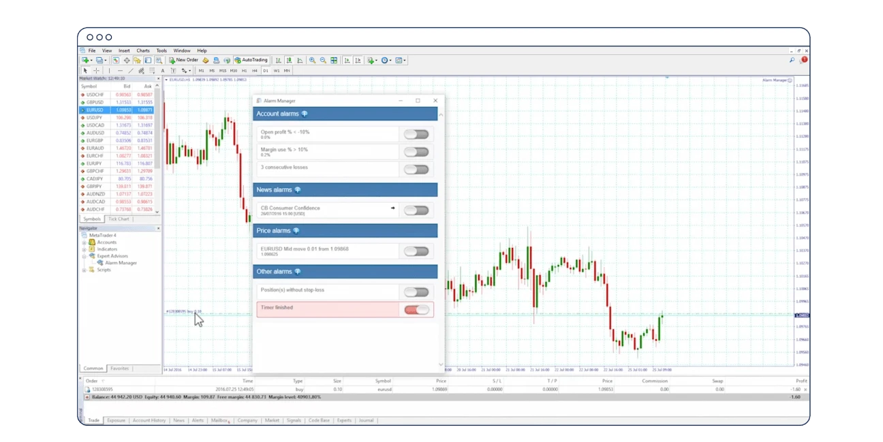Toggle the Position(s) without stop-loss switch
Screen dimensions: 883x442
click(416, 292)
